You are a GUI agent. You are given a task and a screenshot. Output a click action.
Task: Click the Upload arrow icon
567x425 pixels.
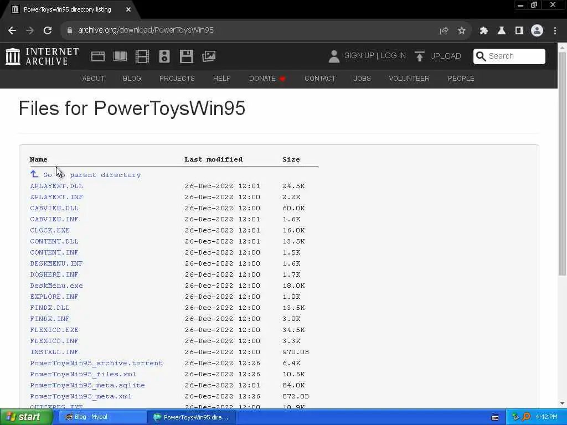[x=420, y=56]
